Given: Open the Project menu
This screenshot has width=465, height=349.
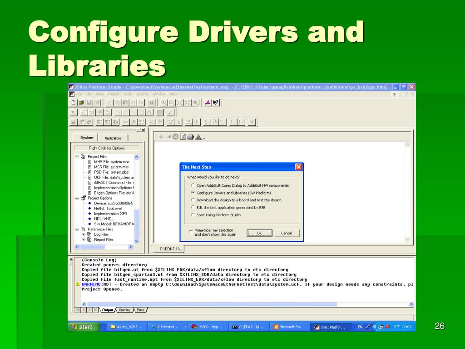Looking at the screenshot, I should tap(113, 94).
